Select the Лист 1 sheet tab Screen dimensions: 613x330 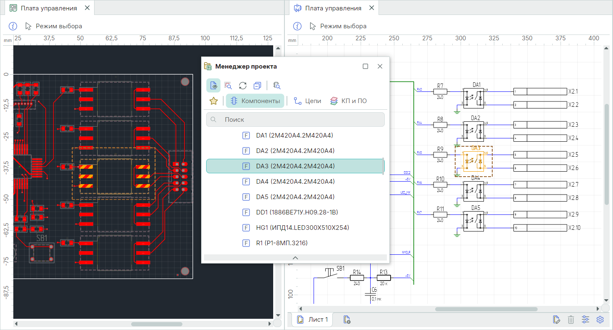coord(313,320)
